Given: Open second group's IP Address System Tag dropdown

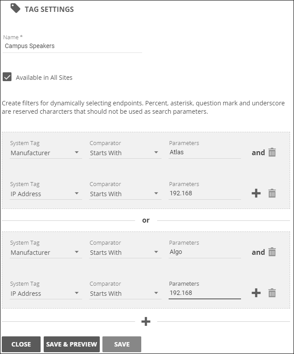Looking at the screenshot, I should tap(45, 294).
